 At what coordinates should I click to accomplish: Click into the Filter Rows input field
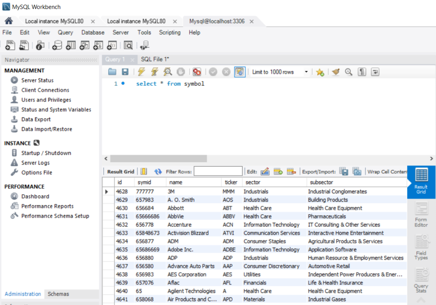tap(218, 172)
